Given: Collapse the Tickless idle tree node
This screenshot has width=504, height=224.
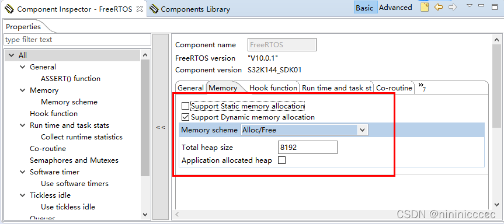Looking at the screenshot, I should [x=23, y=195].
